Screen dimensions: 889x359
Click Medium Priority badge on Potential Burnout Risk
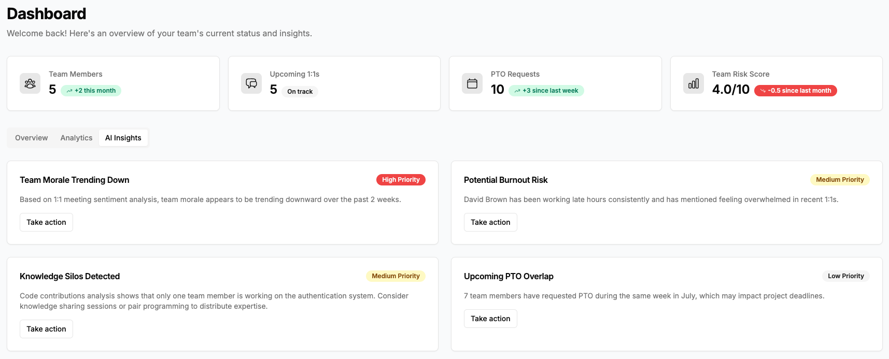[x=840, y=180]
